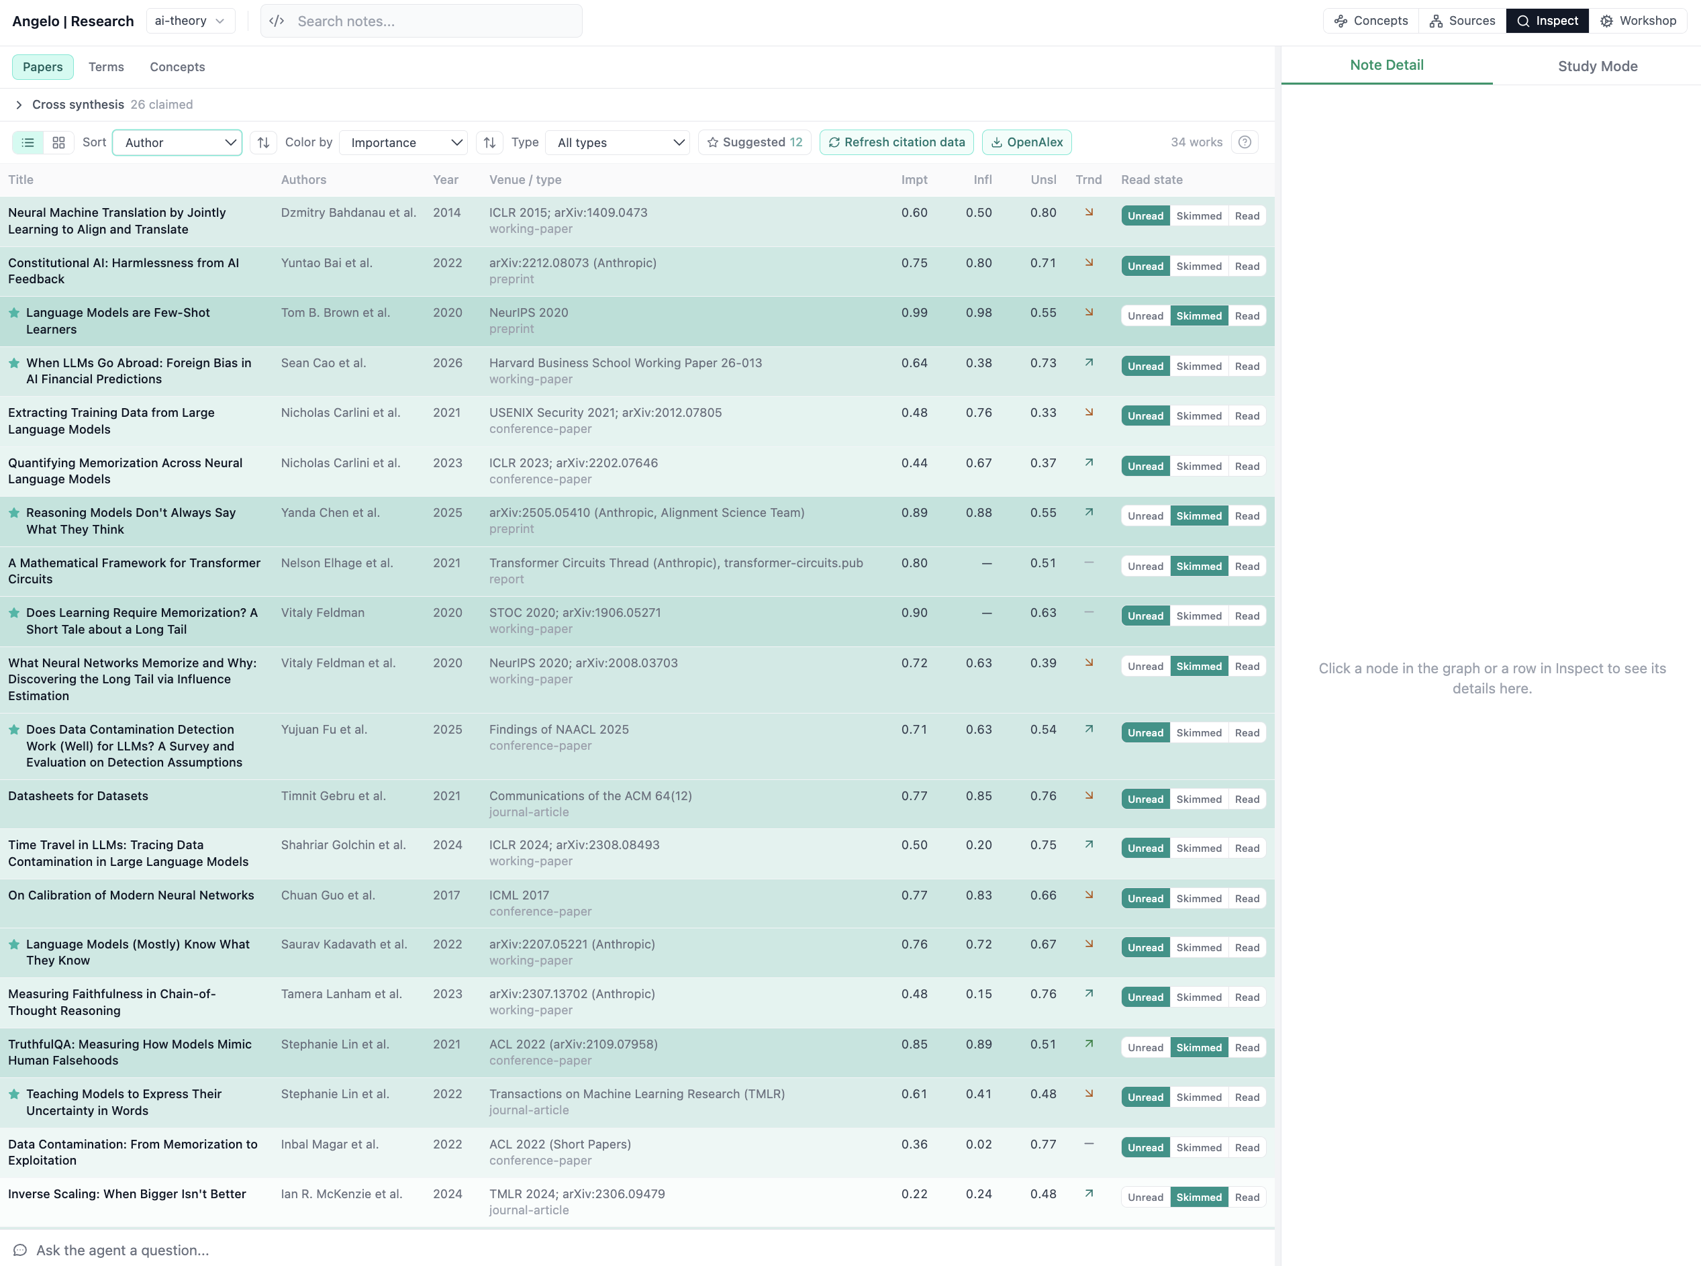The height and width of the screenshot is (1266, 1701).
Task: Click trend arrow for Time Travel in LLMs row
Action: [x=1089, y=845]
